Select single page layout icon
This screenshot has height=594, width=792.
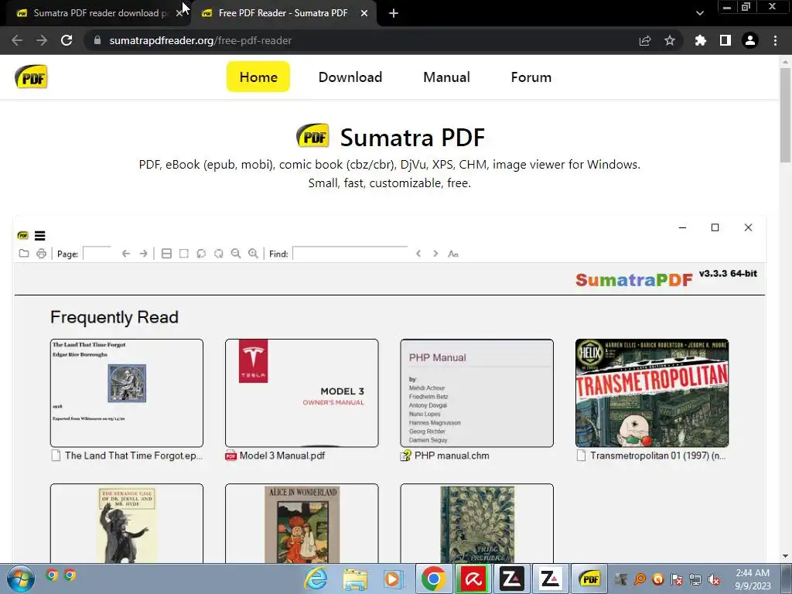(184, 254)
